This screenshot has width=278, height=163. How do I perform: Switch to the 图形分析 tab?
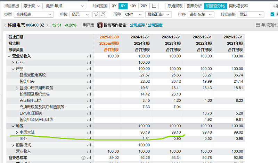tap(194, 6)
